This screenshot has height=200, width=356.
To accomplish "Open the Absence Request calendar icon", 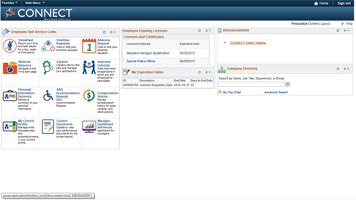I will (89, 46).
